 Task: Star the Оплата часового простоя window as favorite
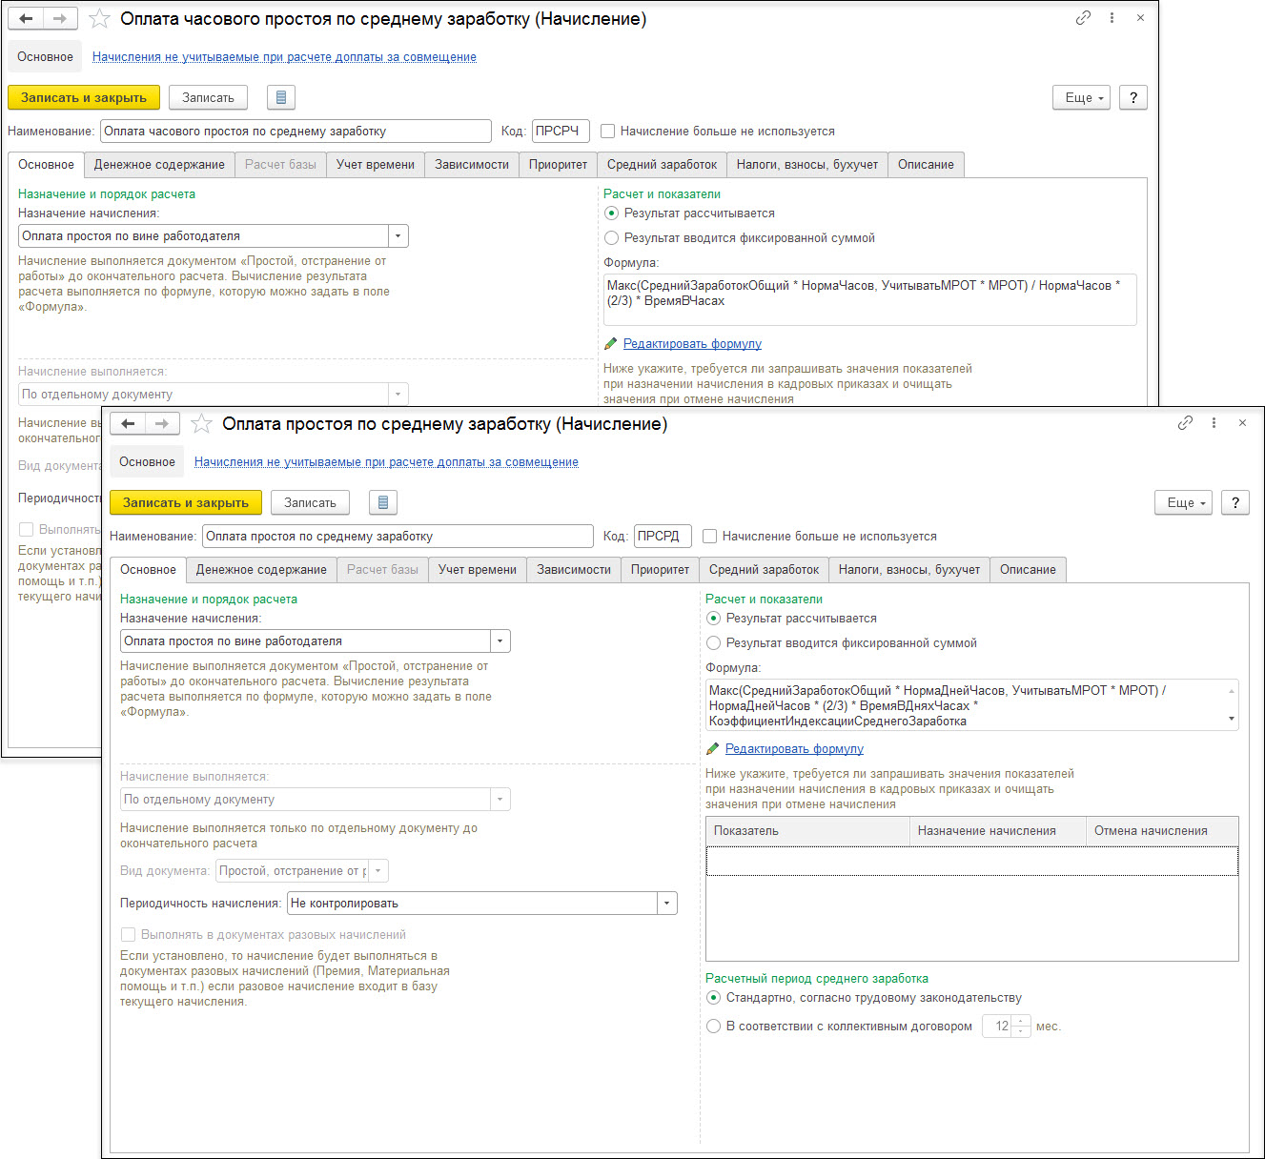pyautogui.click(x=99, y=19)
